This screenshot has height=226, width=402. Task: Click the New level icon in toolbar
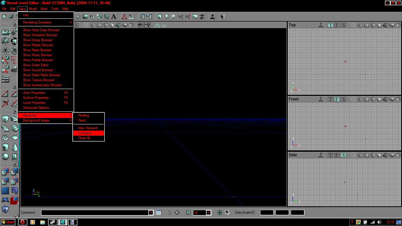coord(4,16)
